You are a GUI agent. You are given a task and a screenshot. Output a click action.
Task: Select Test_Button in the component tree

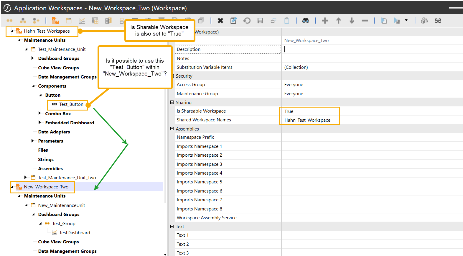pos(71,104)
